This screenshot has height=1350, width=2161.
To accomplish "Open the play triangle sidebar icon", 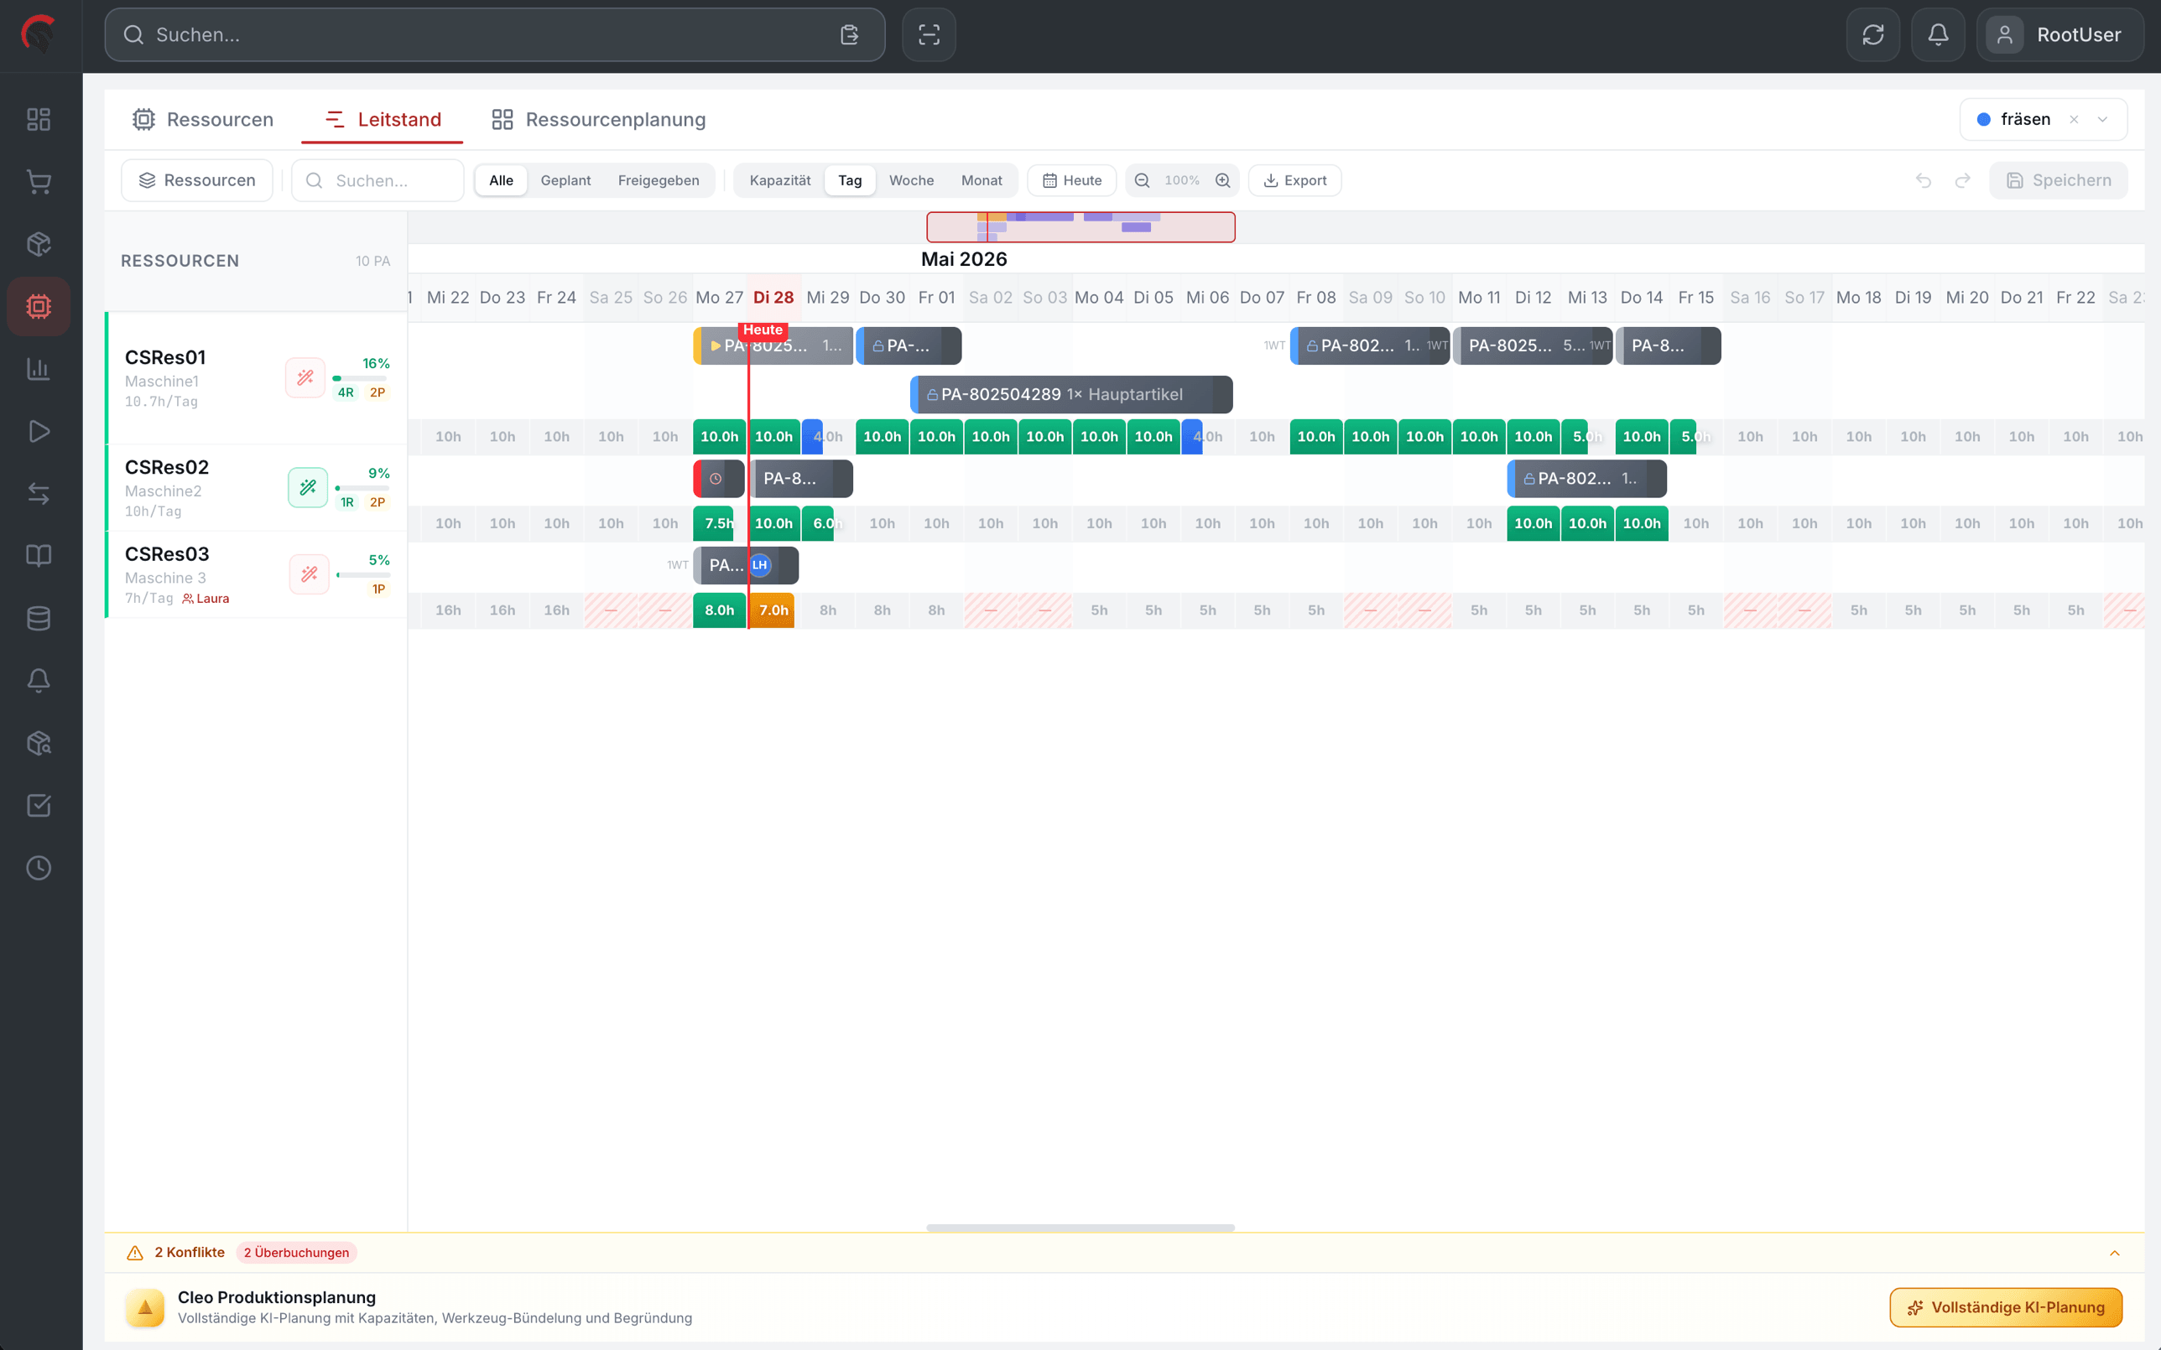I will click(39, 431).
